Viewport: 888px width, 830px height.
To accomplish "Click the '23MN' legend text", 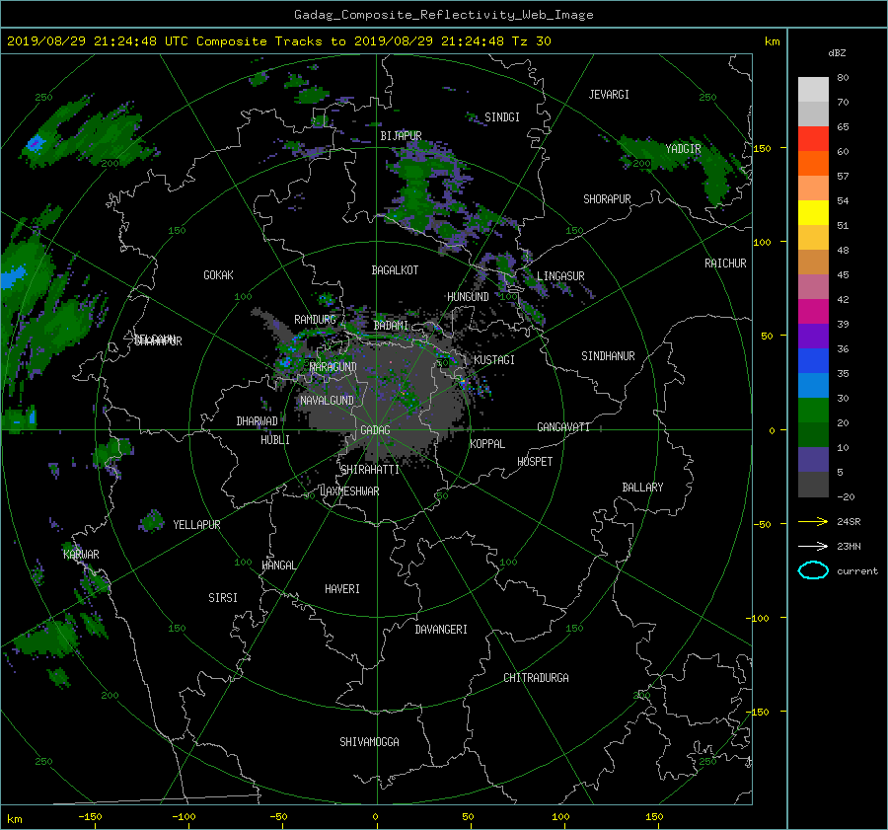I will pyautogui.click(x=849, y=547).
